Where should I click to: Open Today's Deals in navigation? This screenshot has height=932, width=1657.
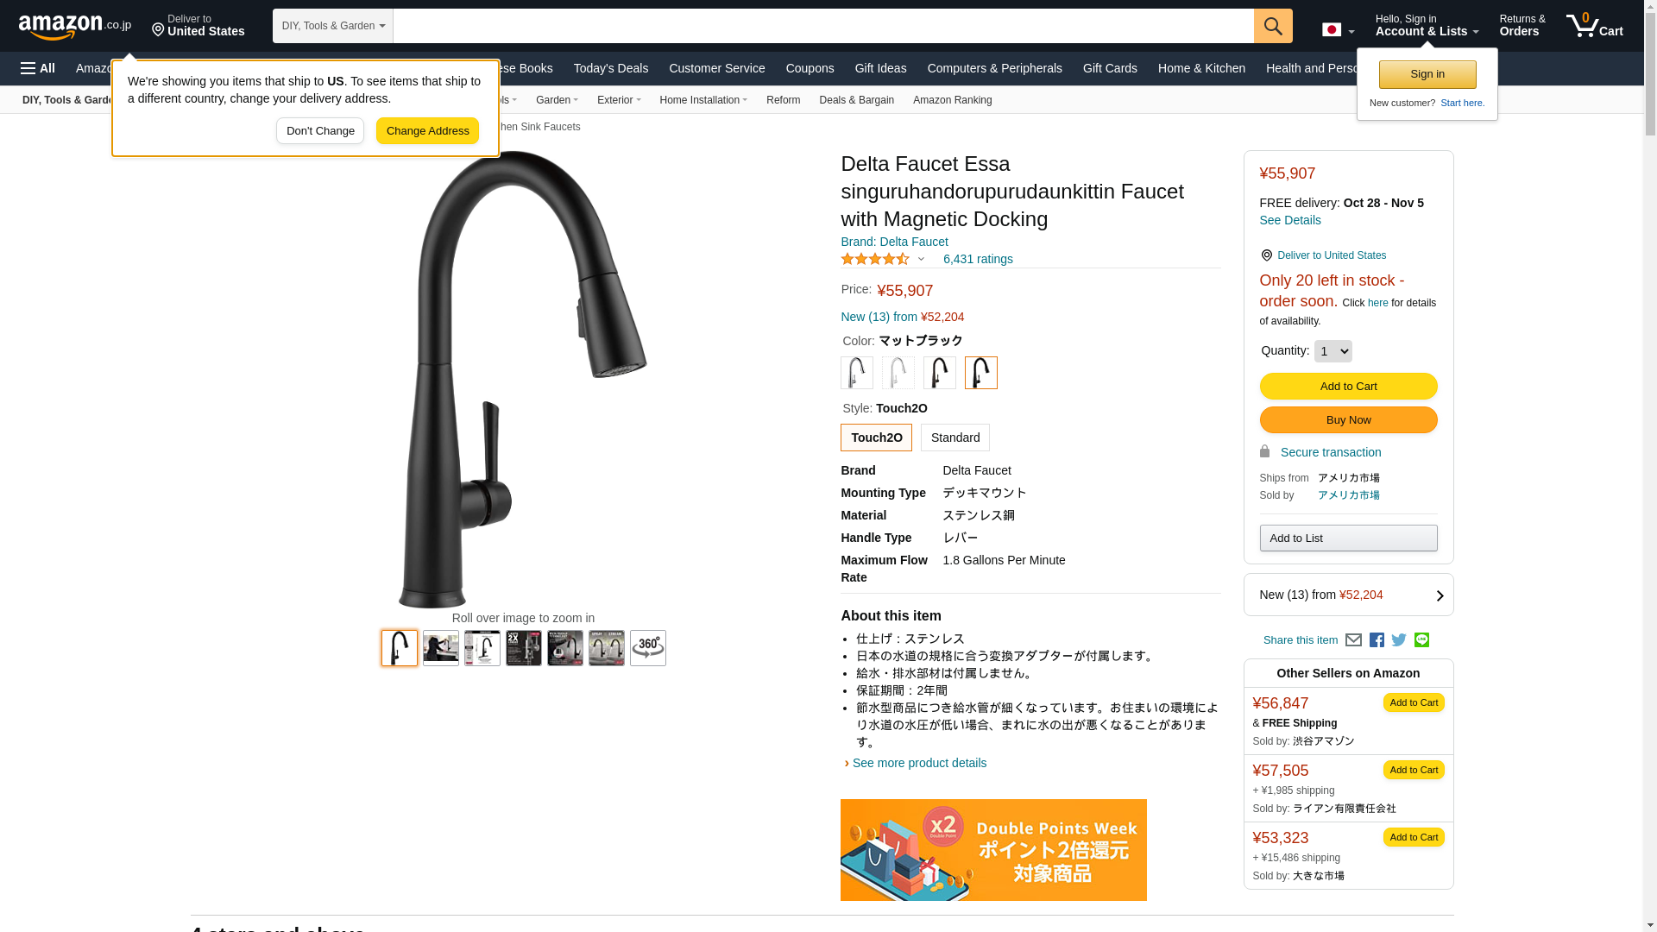(x=611, y=68)
